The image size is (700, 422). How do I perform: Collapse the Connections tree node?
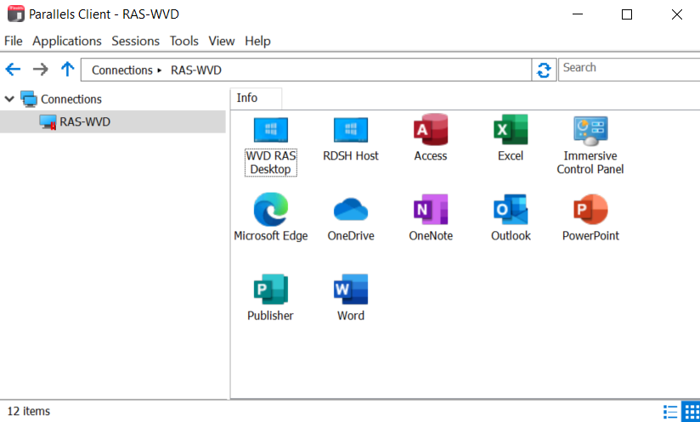click(9, 98)
